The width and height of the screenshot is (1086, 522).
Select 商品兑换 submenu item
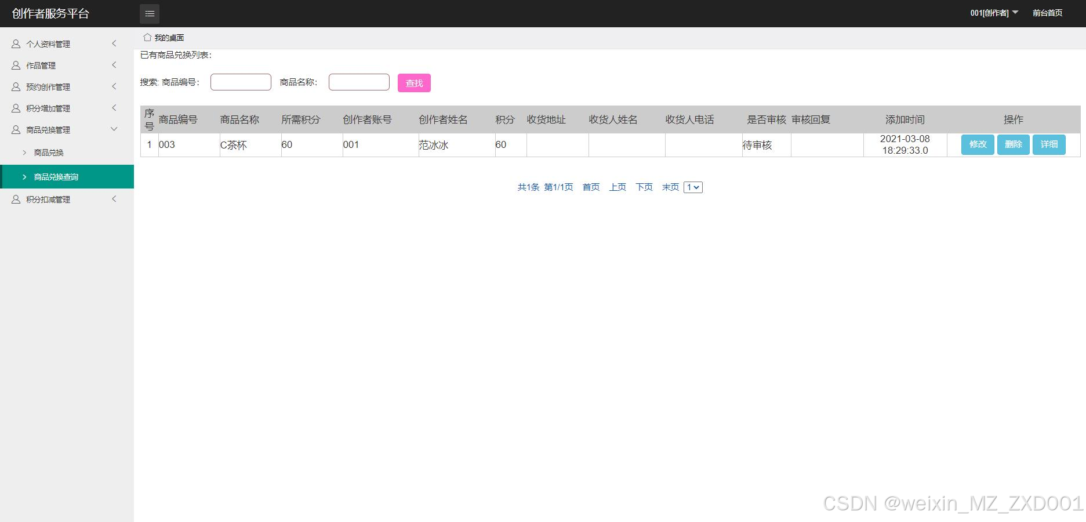coord(67,153)
